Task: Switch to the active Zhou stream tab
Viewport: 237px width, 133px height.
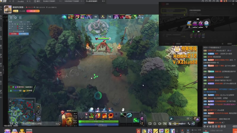Action: pyautogui.click(x=92, y=1)
